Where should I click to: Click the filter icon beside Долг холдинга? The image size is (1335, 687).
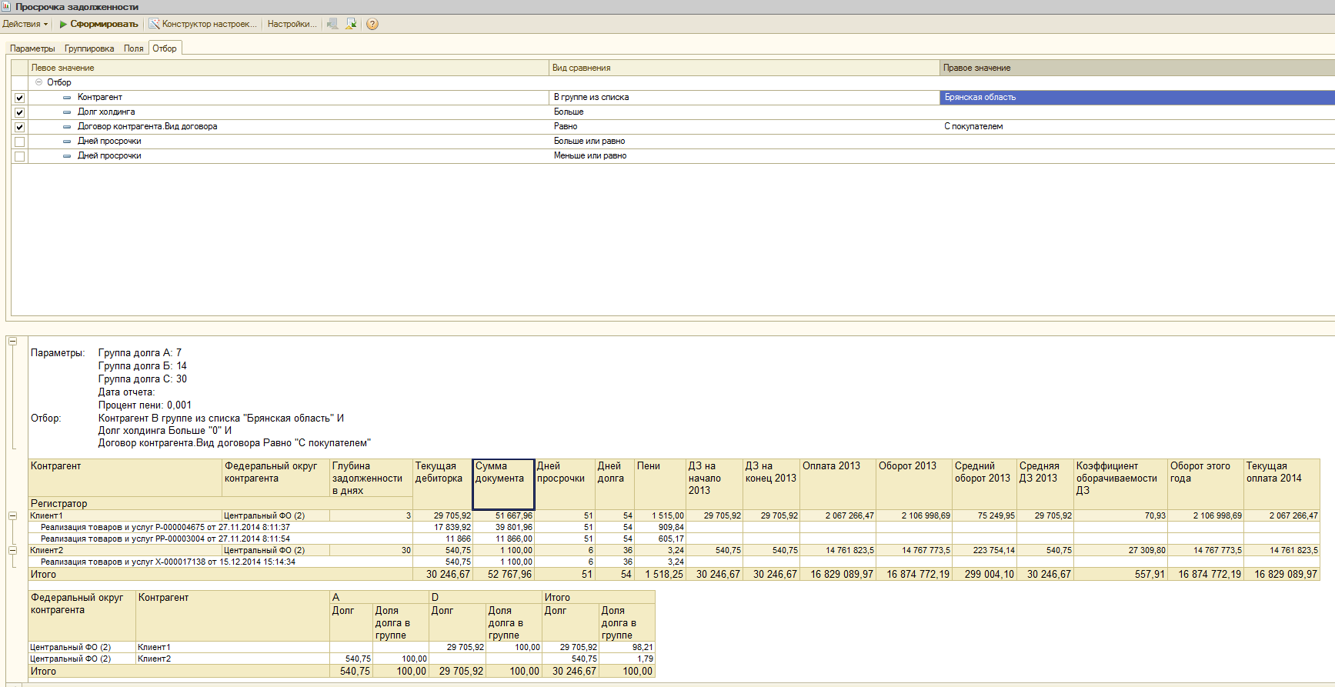point(67,112)
